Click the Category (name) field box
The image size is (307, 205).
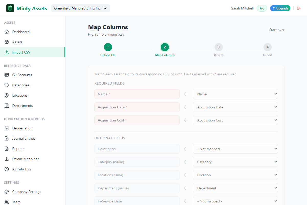pyautogui.click(x=137, y=162)
